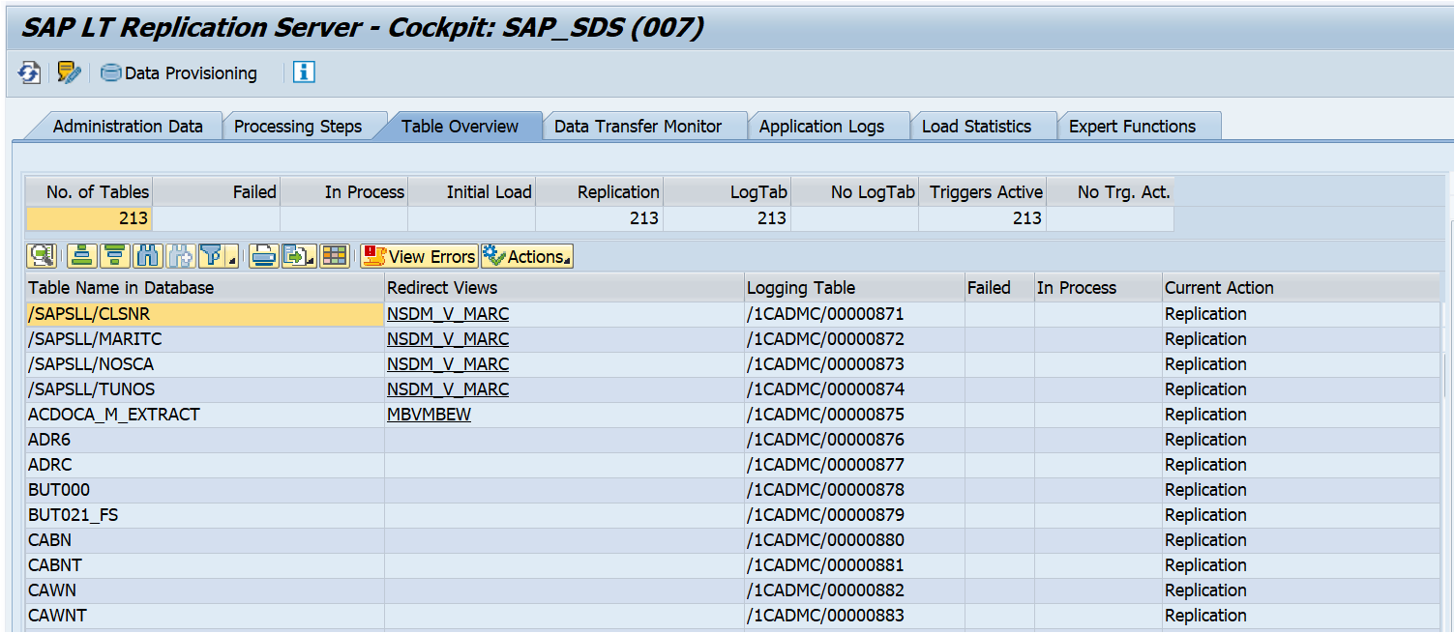The image size is (1455, 633).
Task: Click the View Errors button
Action: pyautogui.click(x=419, y=255)
